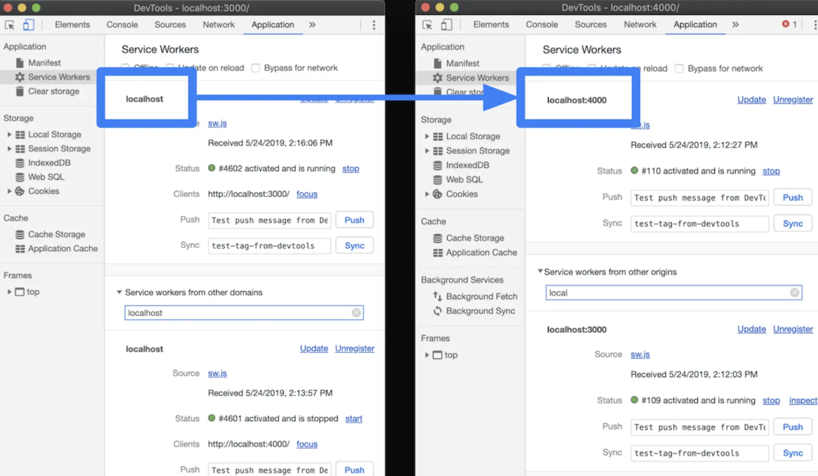This screenshot has width=818, height=476.
Task: Open Background Sync in localhost:4000 DevTools sidebar
Action: coord(474,311)
